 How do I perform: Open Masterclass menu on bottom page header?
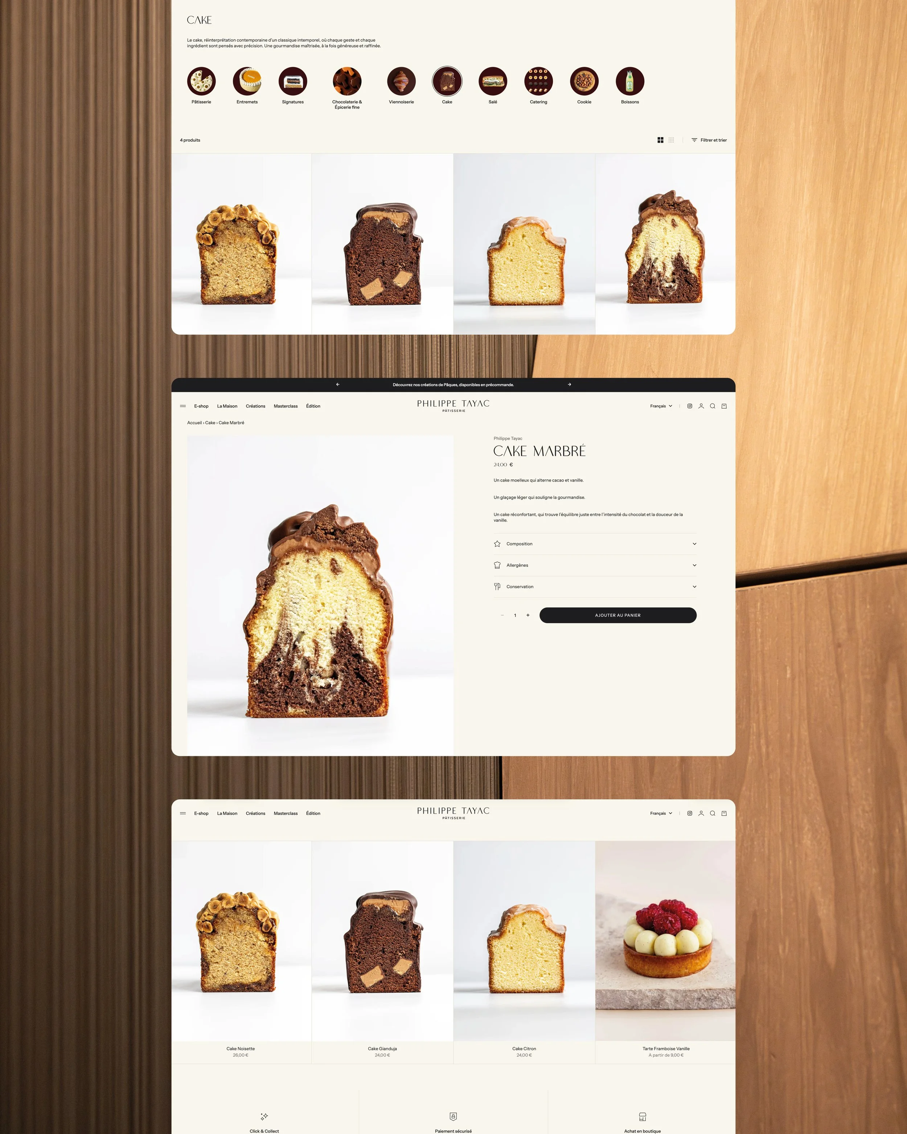coord(286,813)
